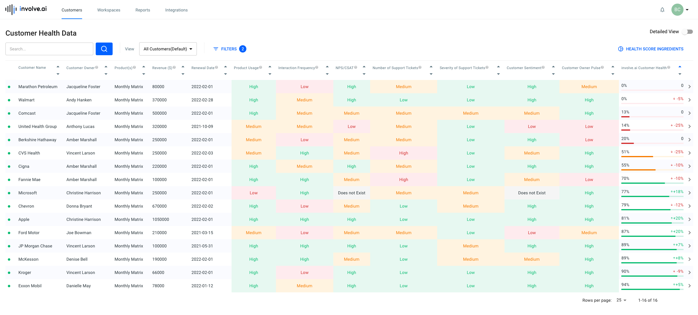This screenshot has height=315, width=698.
Task: Open the All Customers(Default) view dropdown
Action: click(168, 49)
